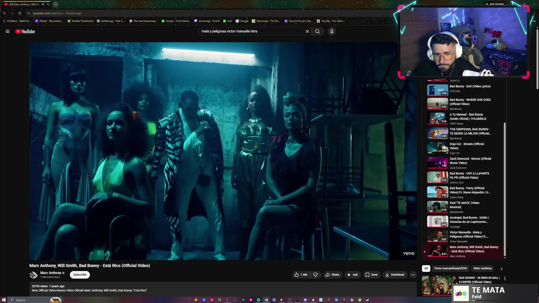
Task: Open more actions ellipsis under the video
Action: coord(413,275)
